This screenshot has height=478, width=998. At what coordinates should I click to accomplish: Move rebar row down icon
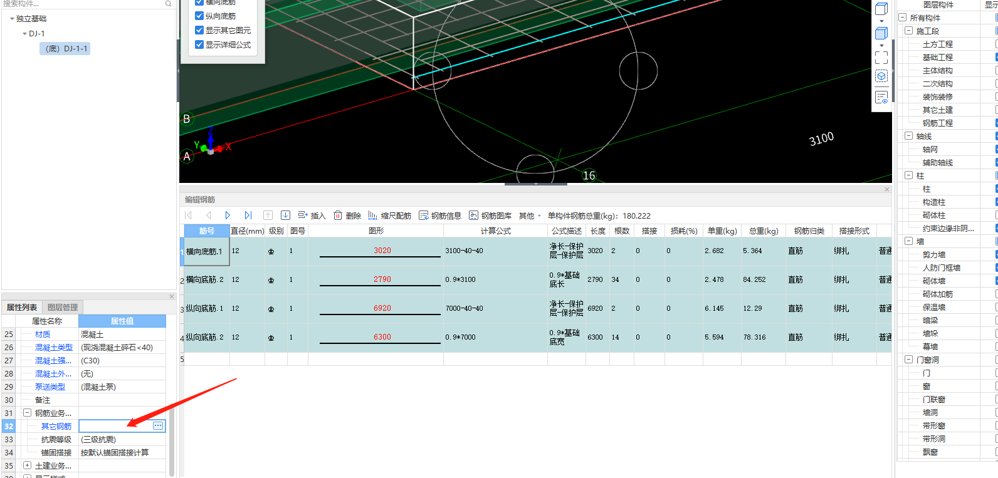click(285, 216)
